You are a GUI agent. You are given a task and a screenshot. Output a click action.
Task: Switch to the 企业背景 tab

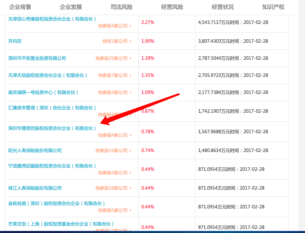[20, 7]
